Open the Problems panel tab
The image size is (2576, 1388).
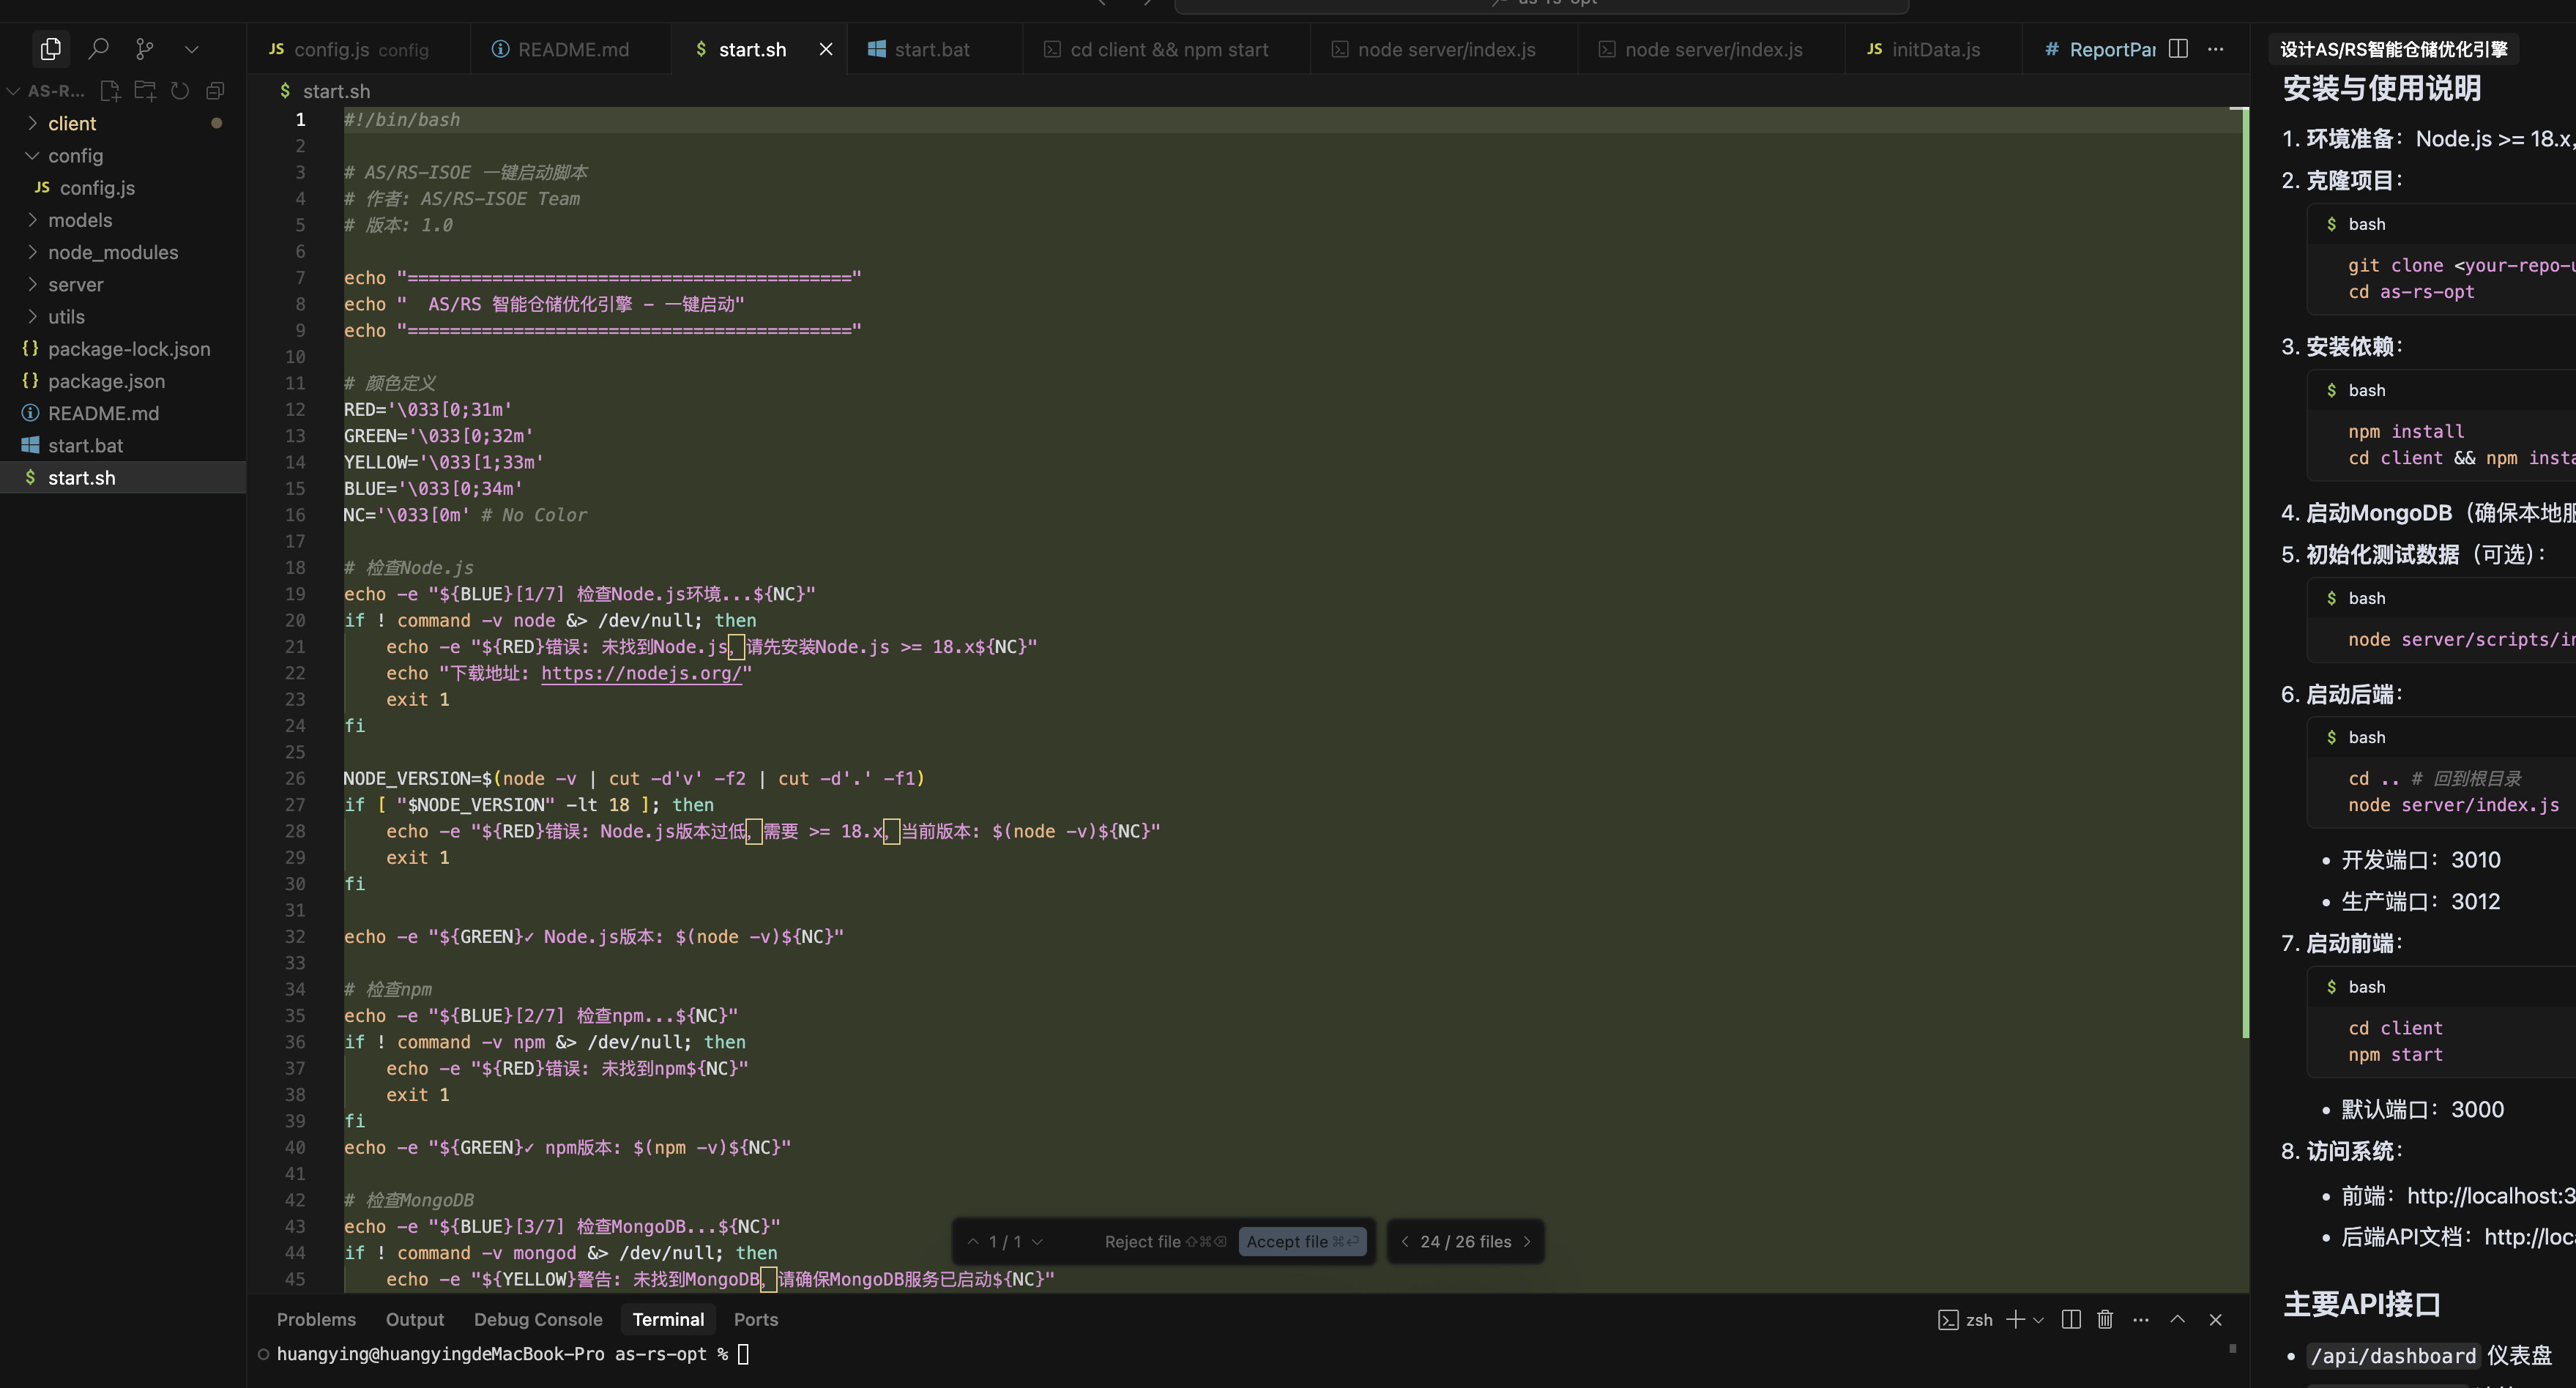[x=316, y=1319]
